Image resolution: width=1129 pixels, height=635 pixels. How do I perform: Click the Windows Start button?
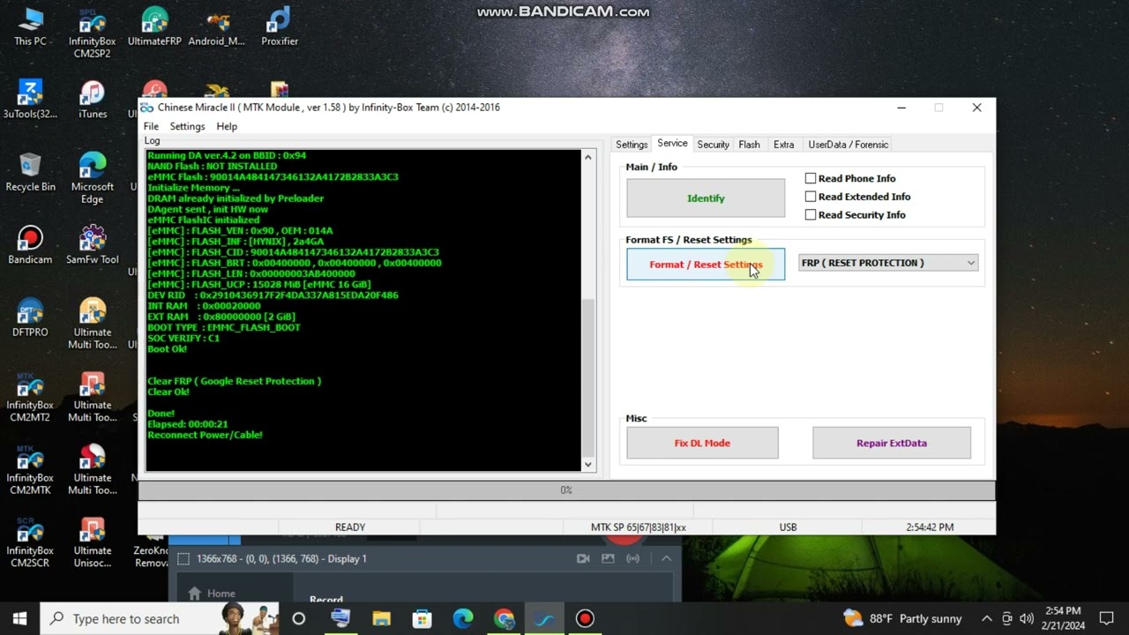click(19, 618)
